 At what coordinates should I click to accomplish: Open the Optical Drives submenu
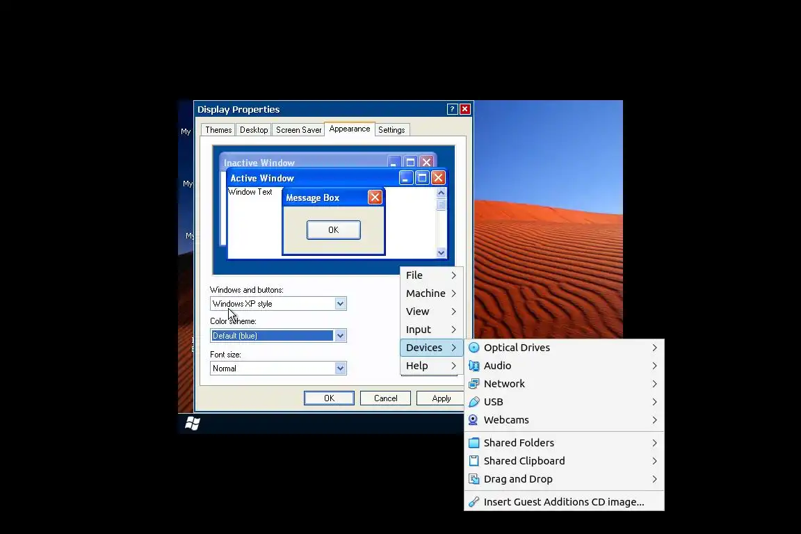click(564, 348)
